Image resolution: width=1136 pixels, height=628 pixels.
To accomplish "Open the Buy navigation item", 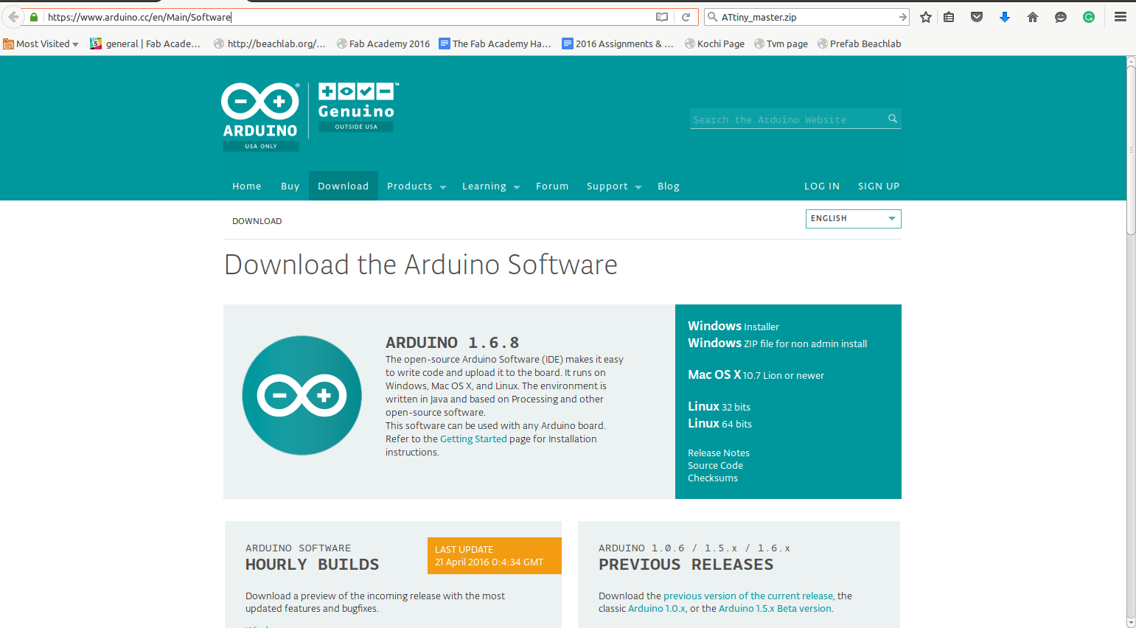I will pos(290,186).
